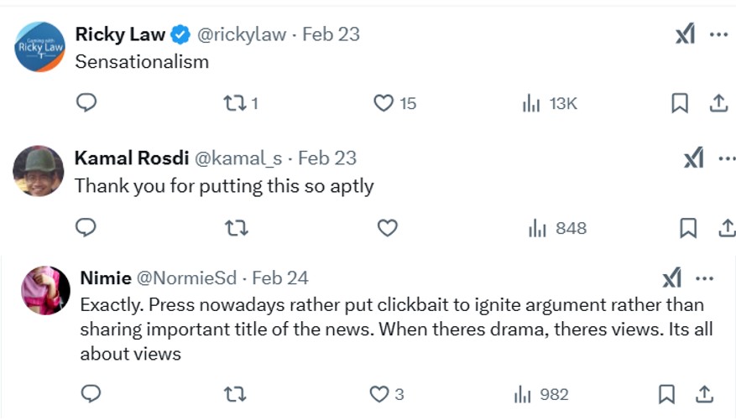The height and width of the screenshot is (420, 736).
Task: Open Feb 24 timestamp on Nimie's tweet
Action: click(280, 278)
